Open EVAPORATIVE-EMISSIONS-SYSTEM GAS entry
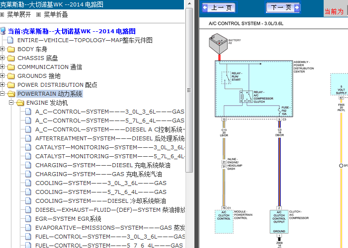The width and height of the screenshot is (348, 248). point(110,228)
